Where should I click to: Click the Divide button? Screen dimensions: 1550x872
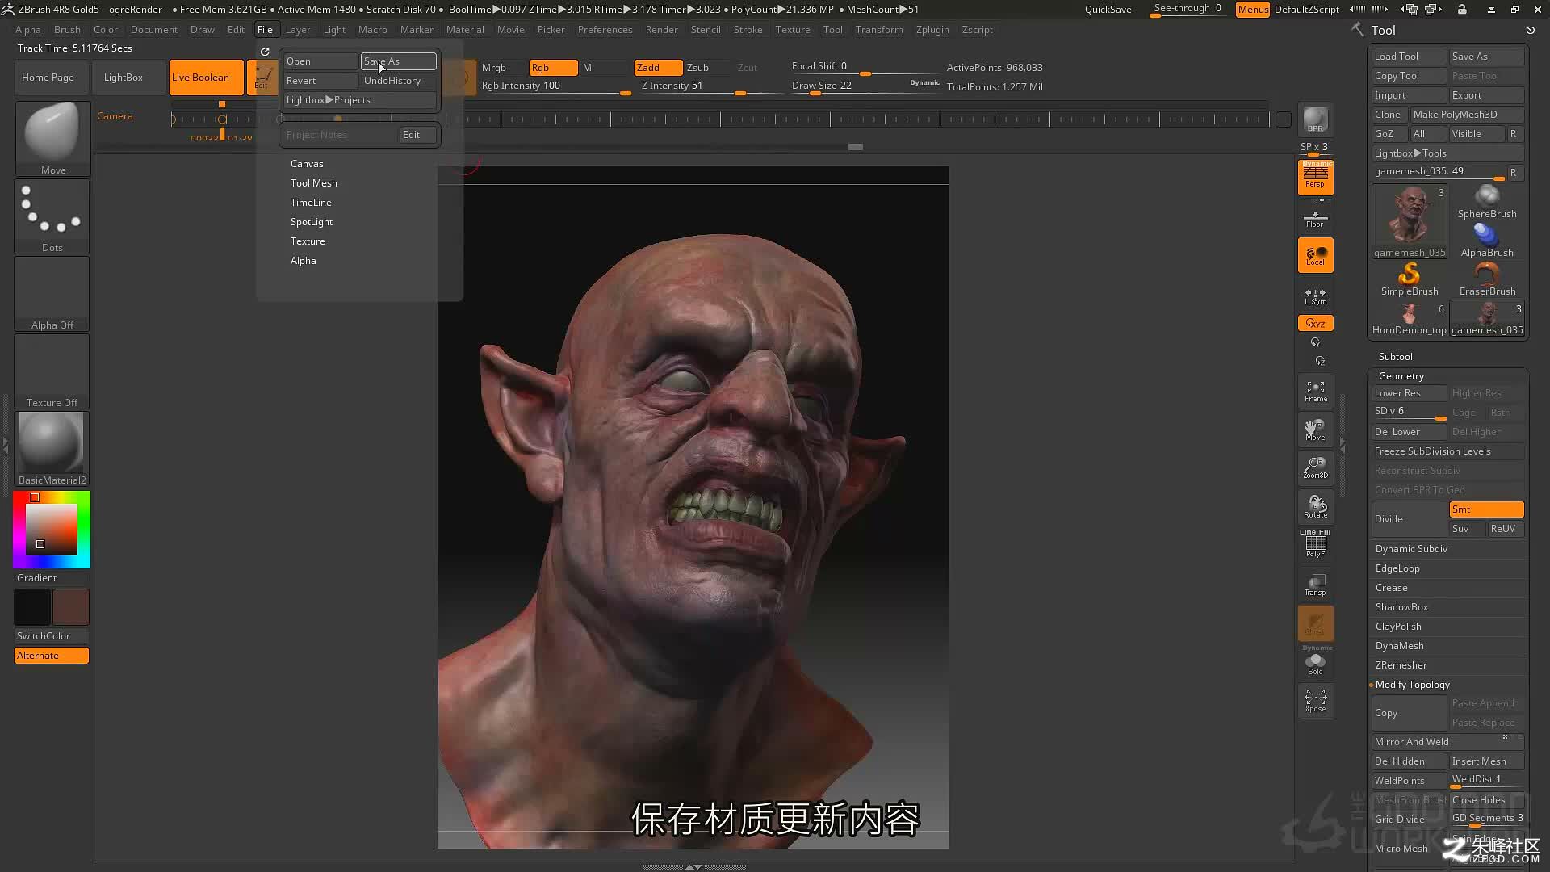tap(1409, 519)
